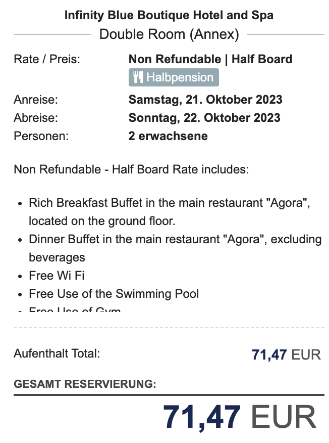Click the Non Refundable | Half Board rate
329x443 pixels.
pos(210,59)
